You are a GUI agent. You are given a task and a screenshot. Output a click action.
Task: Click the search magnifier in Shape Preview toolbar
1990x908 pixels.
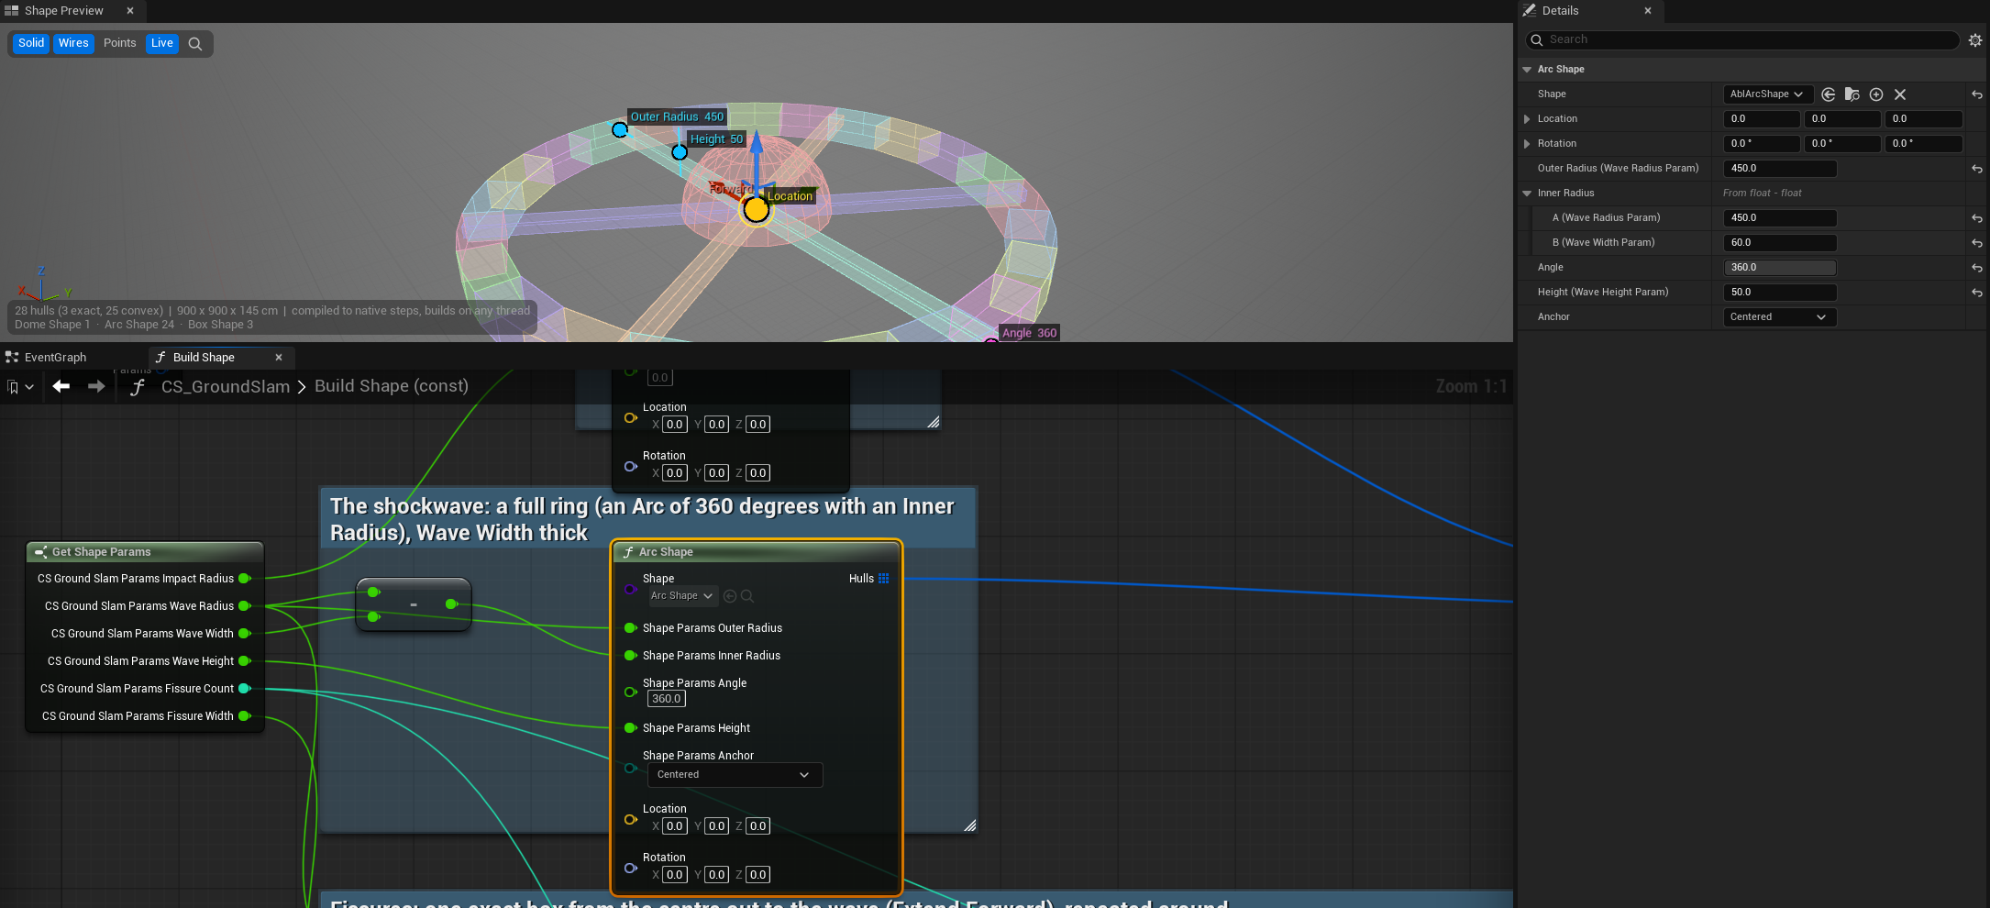click(x=194, y=44)
